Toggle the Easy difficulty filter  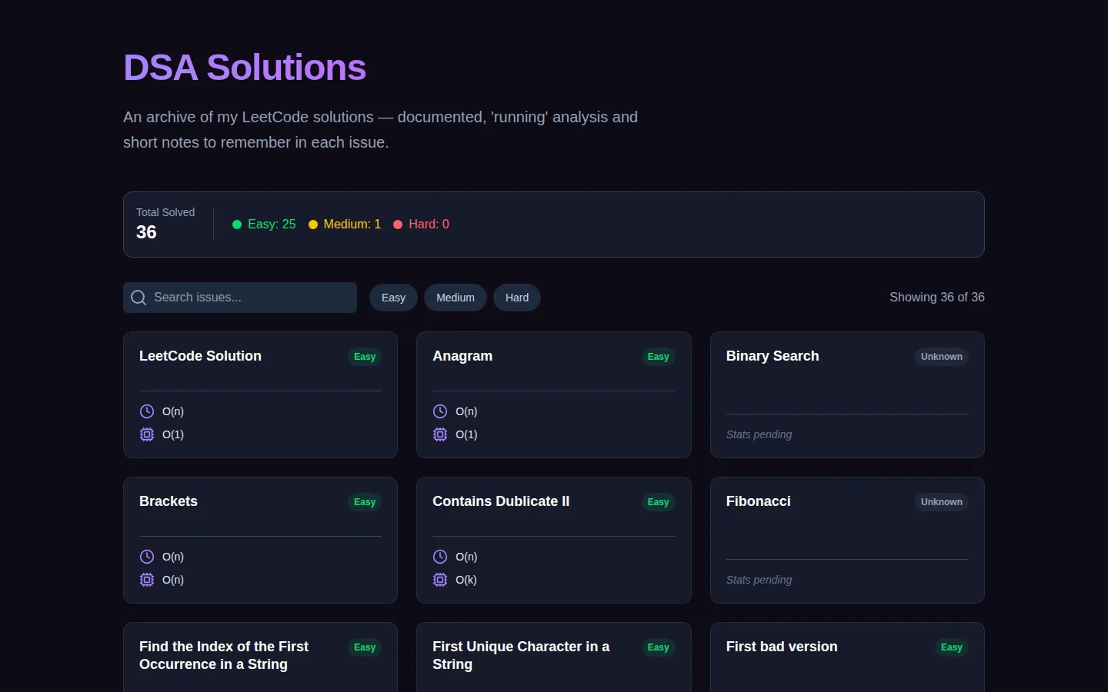coord(393,298)
